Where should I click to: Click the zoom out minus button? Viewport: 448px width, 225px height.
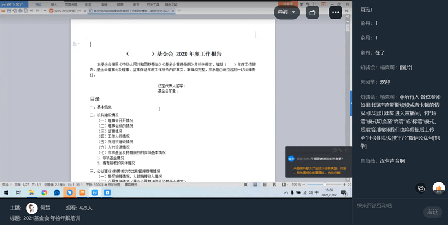(x=304, y=184)
